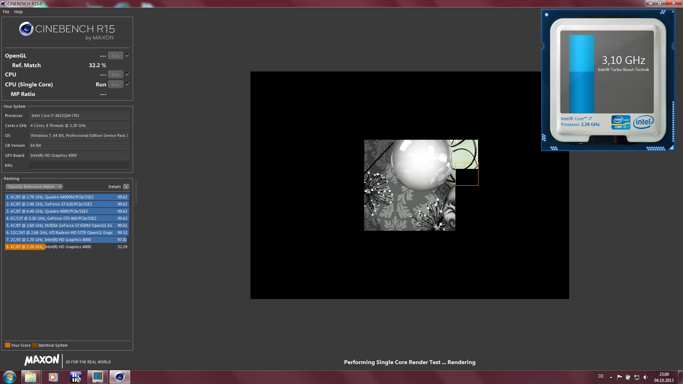Toggle the CPU test checkbox
The width and height of the screenshot is (683, 384).
click(127, 74)
